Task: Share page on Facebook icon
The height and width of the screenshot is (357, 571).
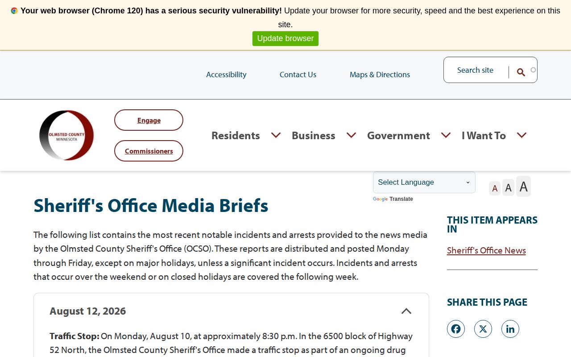Action: (456, 329)
